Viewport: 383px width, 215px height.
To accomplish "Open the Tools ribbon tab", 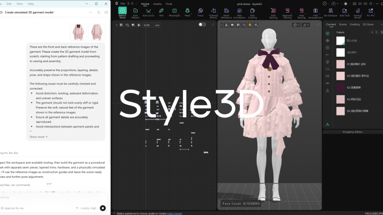I will 169,4.
